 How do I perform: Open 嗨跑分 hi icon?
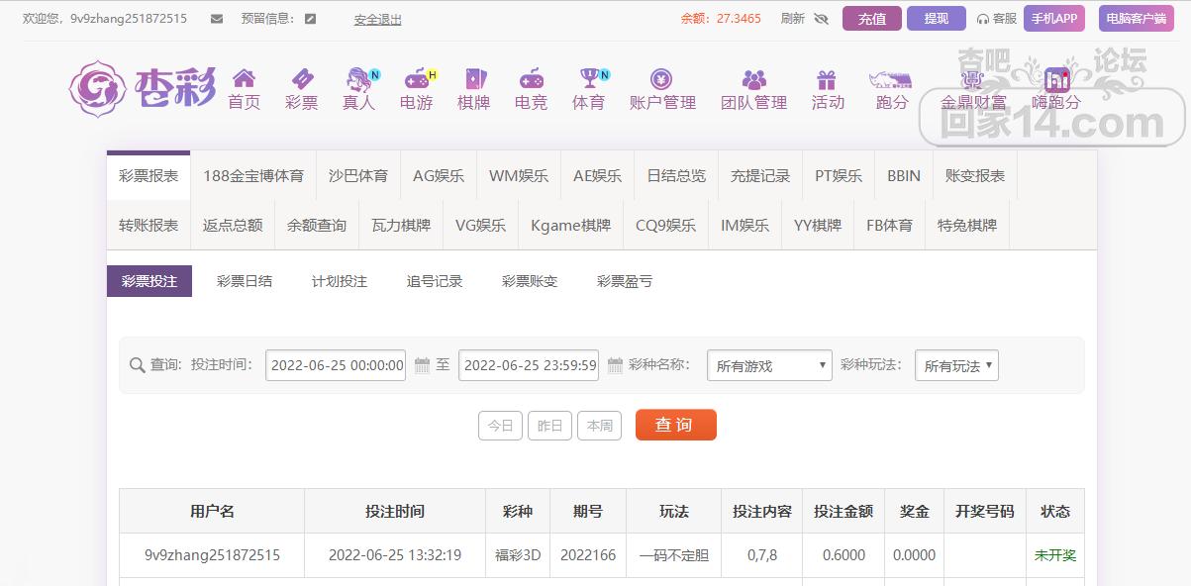click(1056, 79)
